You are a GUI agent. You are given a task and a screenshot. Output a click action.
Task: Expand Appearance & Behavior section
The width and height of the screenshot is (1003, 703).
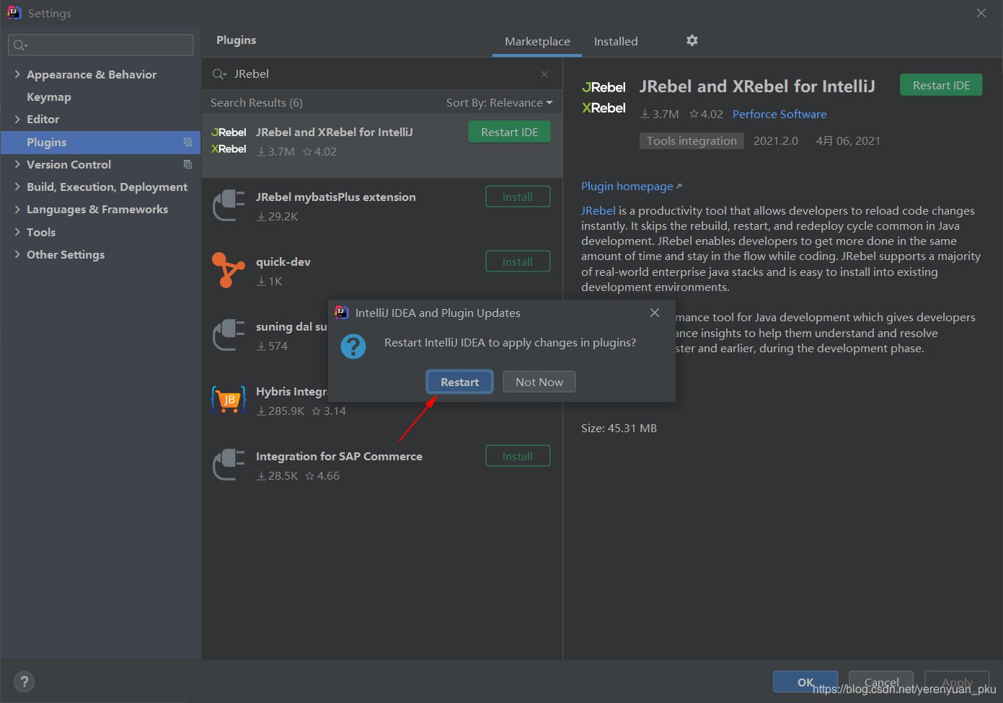point(17,74)
